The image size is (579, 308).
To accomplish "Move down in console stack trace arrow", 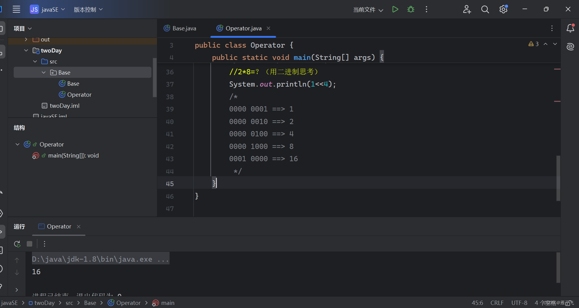I will pyautogui.click(x=17, y=272).
